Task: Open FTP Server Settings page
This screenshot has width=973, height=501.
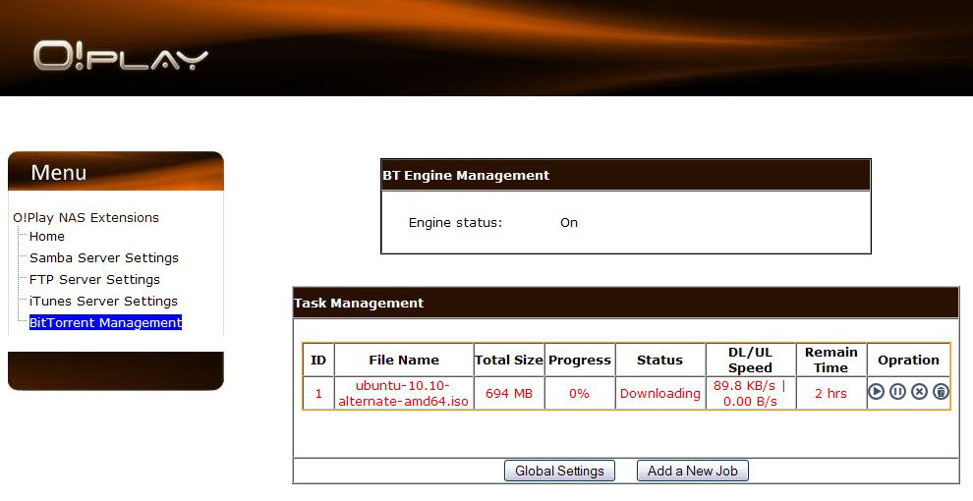Action: point(94,280)
